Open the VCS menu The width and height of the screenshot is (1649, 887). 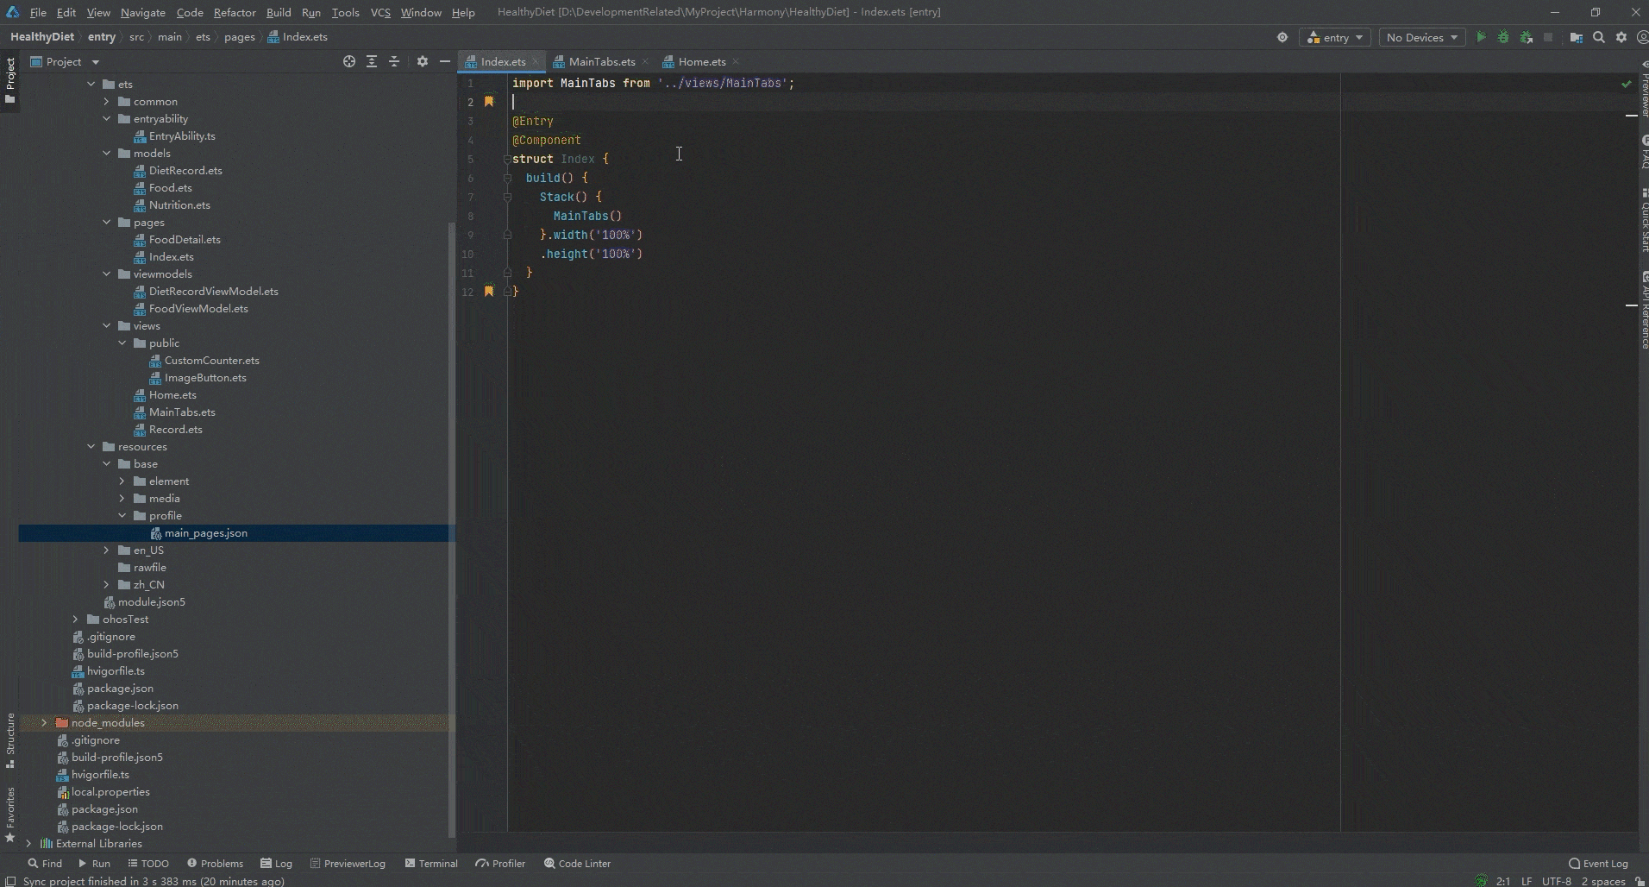tap(380, 12)
